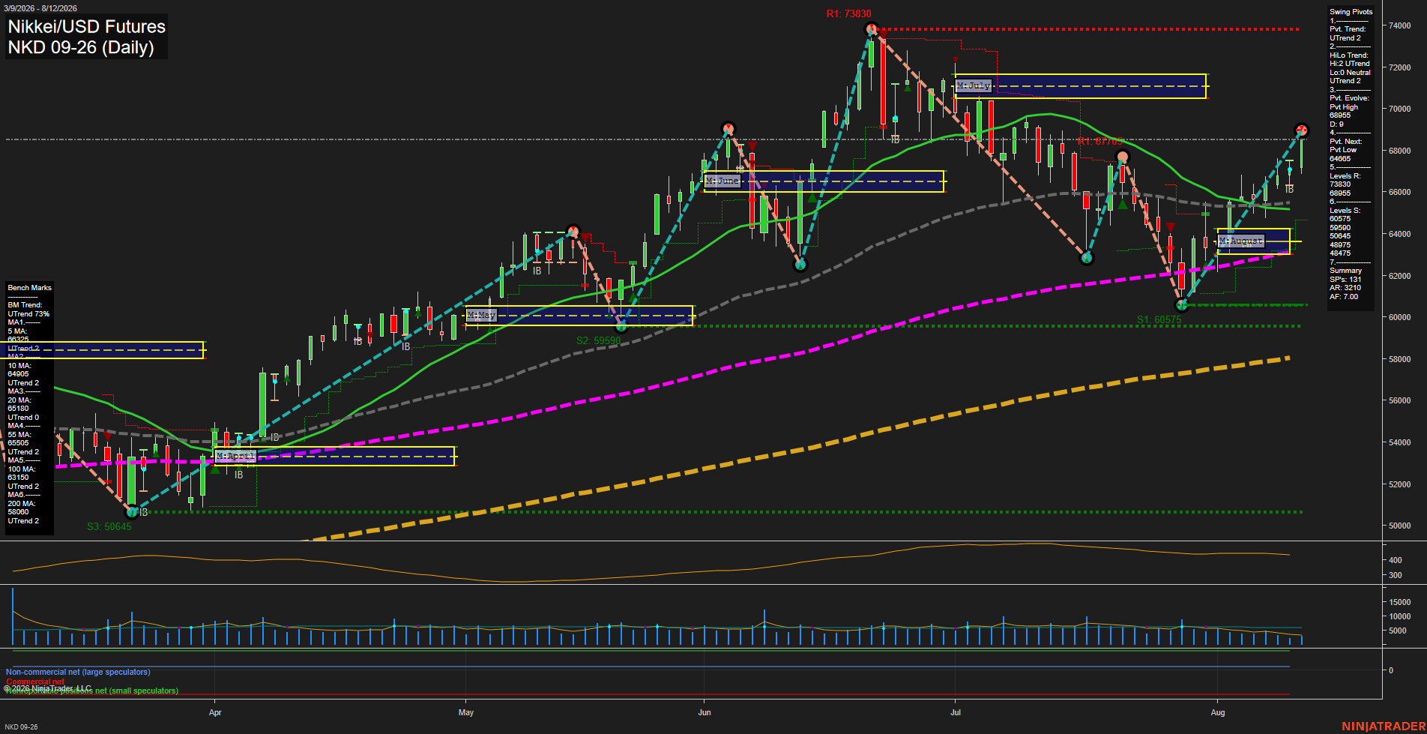
Task: Click the 68000 price axis label
Action: click(x=1400, y=151)
